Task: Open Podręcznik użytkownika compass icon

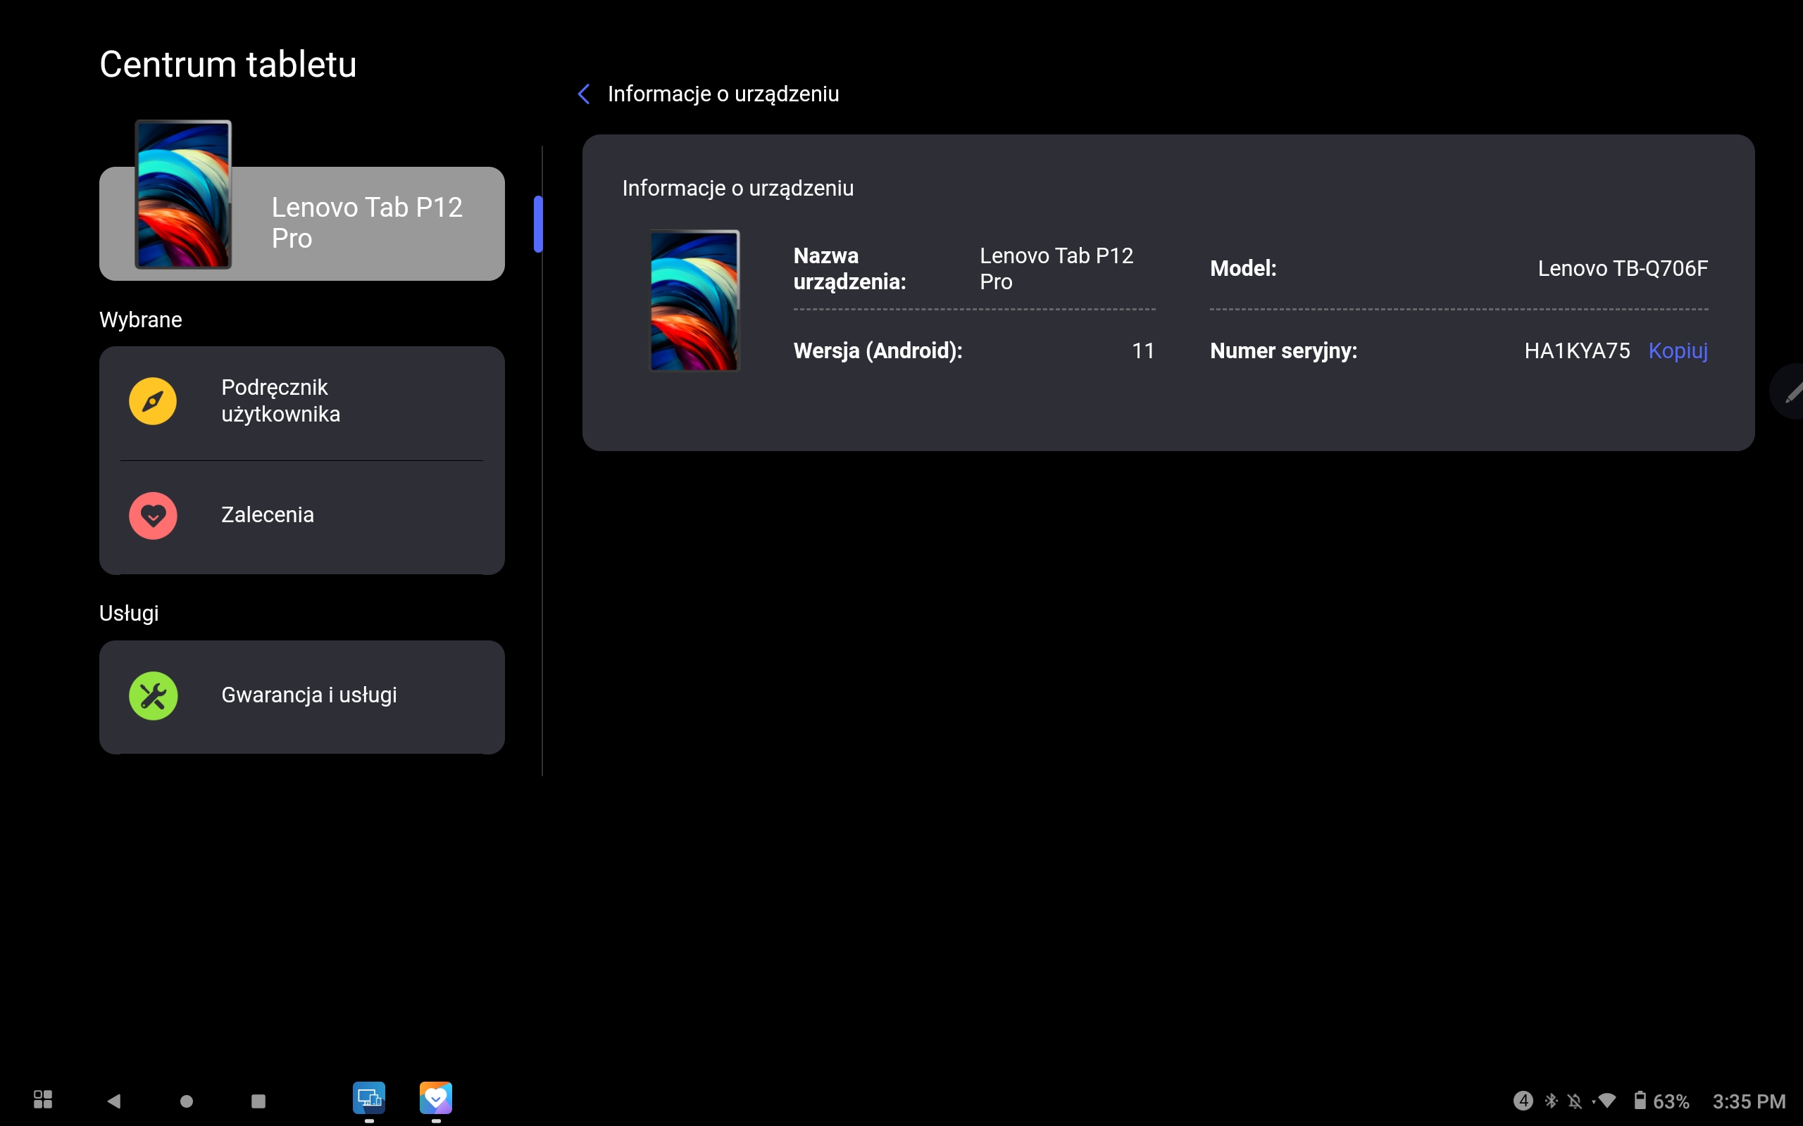Action: [x=153, y=401]
